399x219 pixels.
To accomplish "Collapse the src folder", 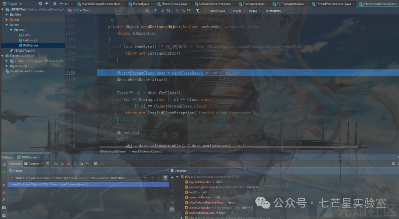I will point(7,25).
